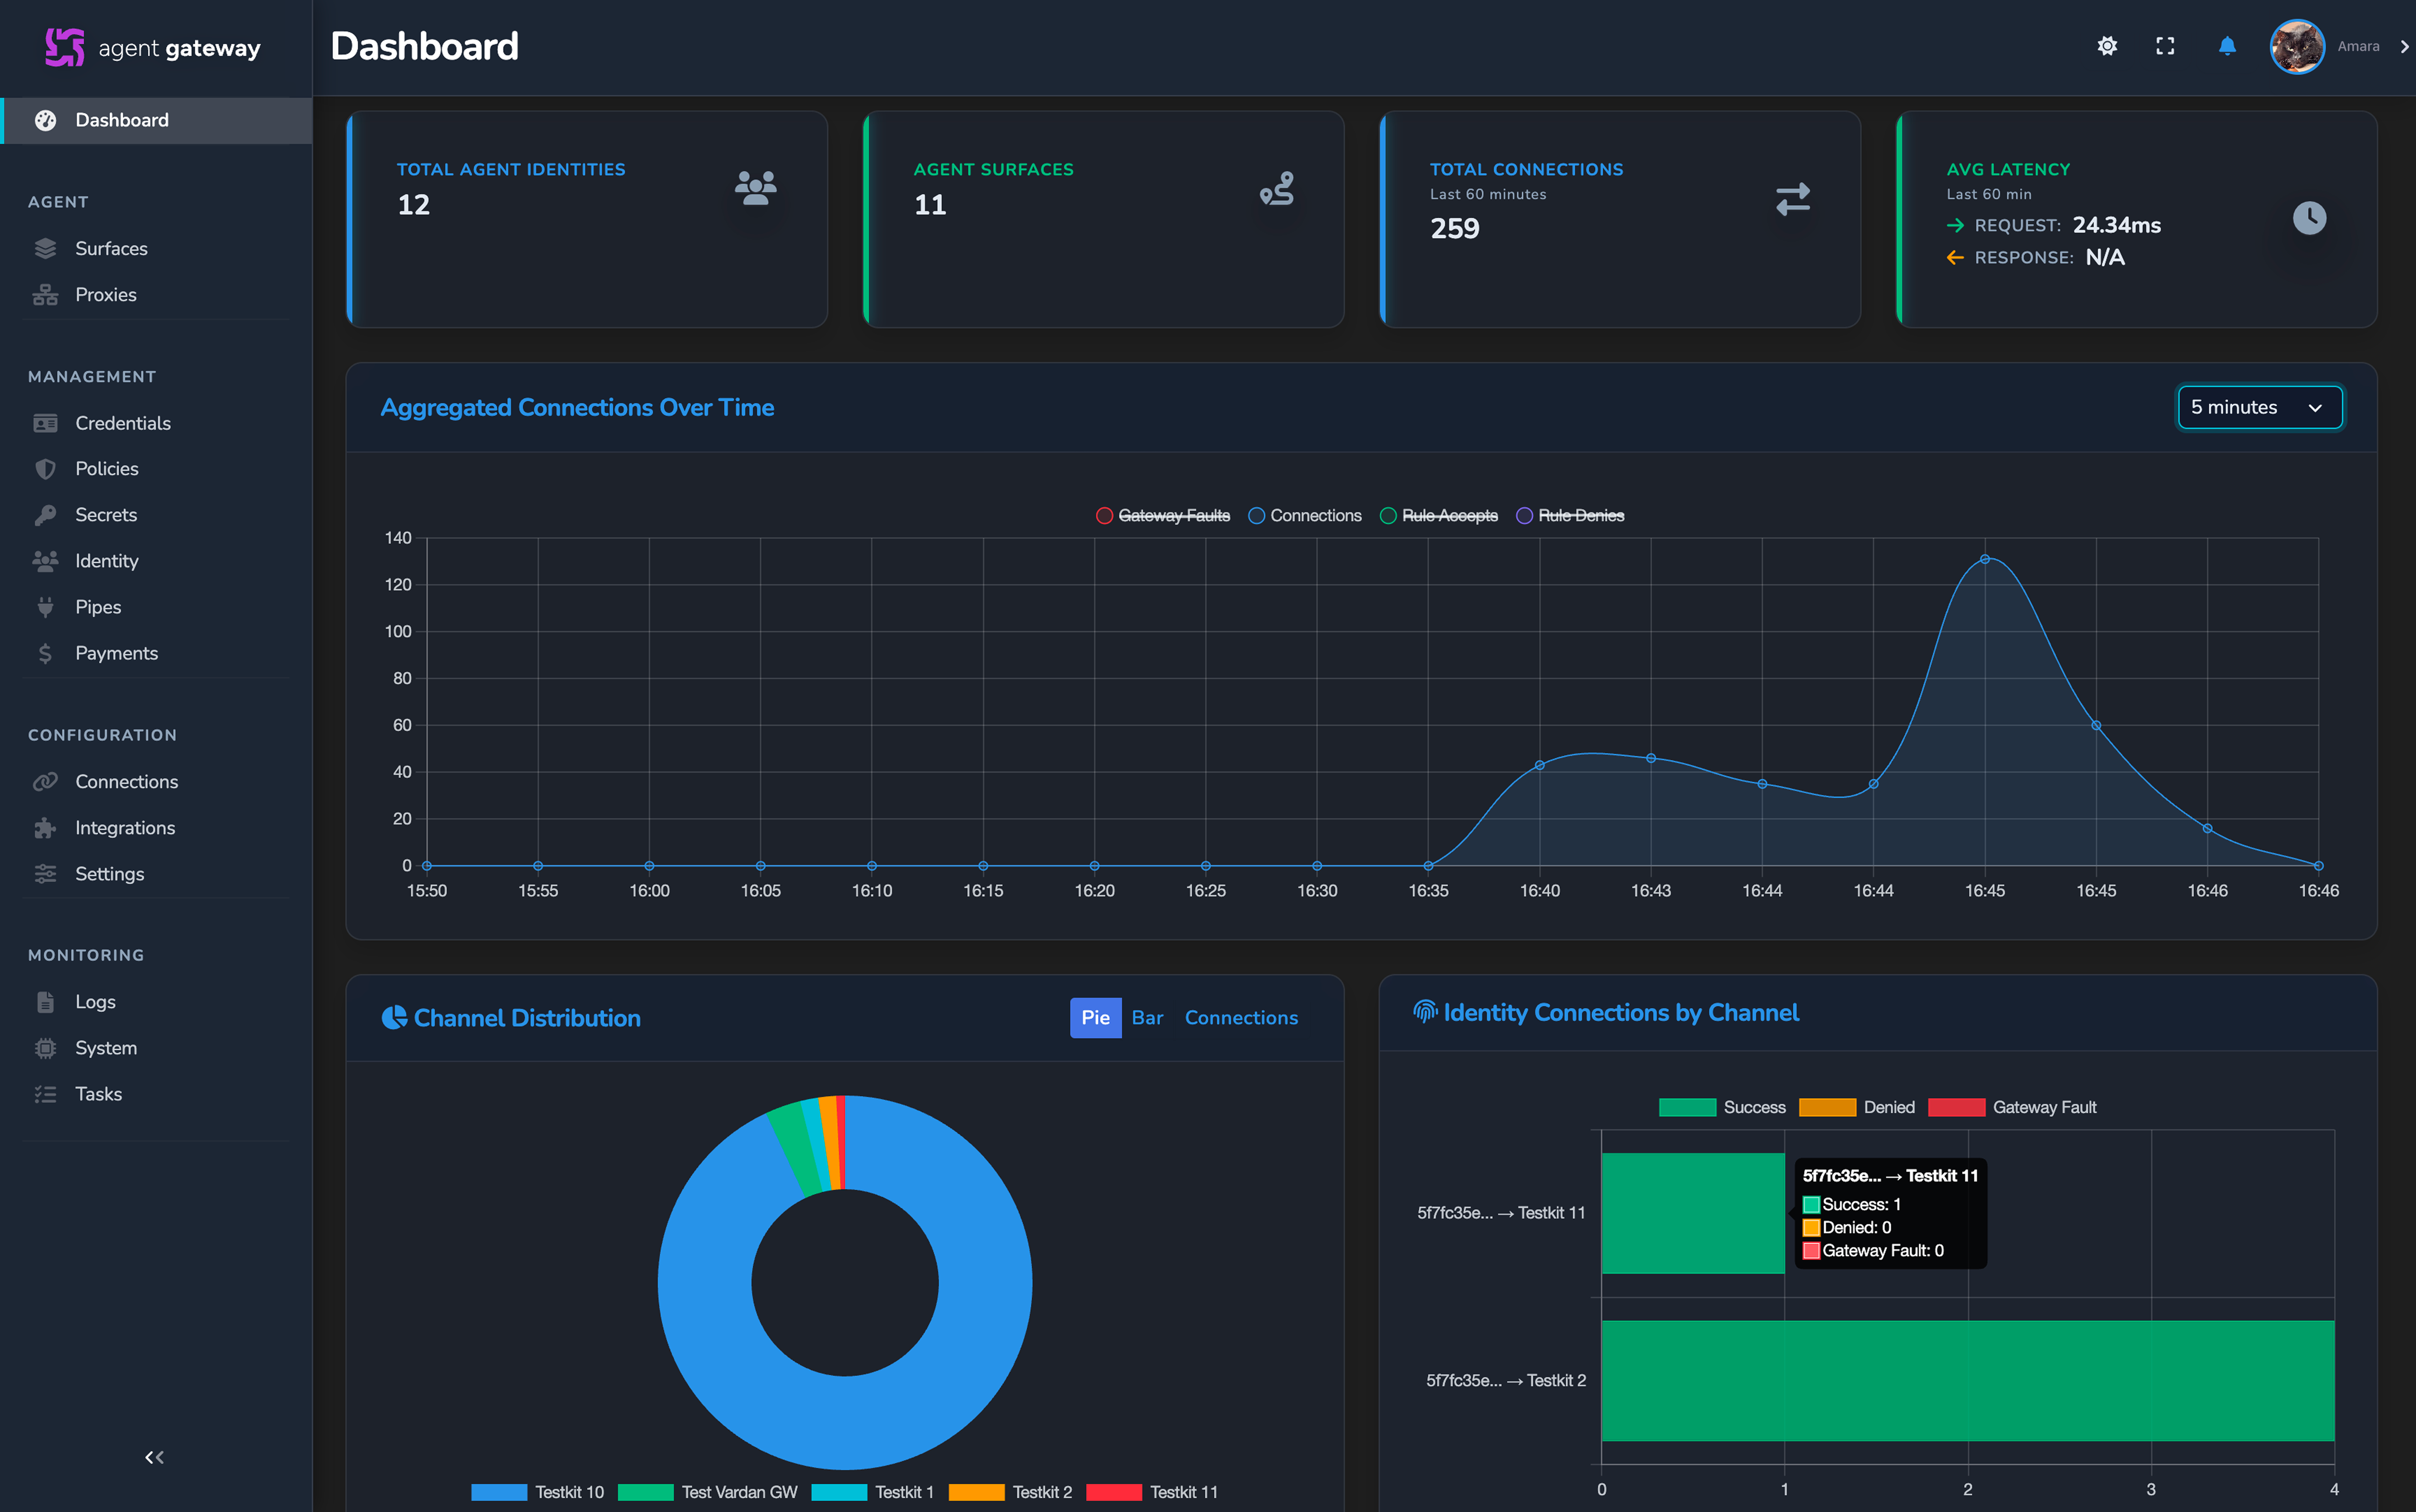Enter fullscreen using header icon

click(2165, 46)
